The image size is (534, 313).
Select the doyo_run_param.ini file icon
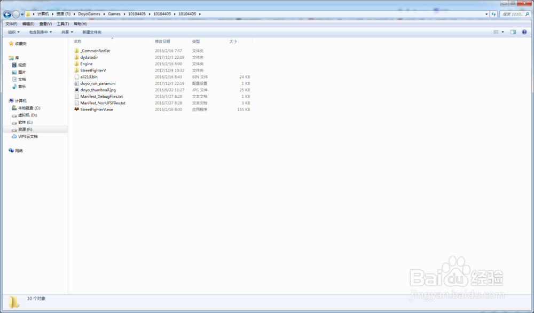point(76,83)
